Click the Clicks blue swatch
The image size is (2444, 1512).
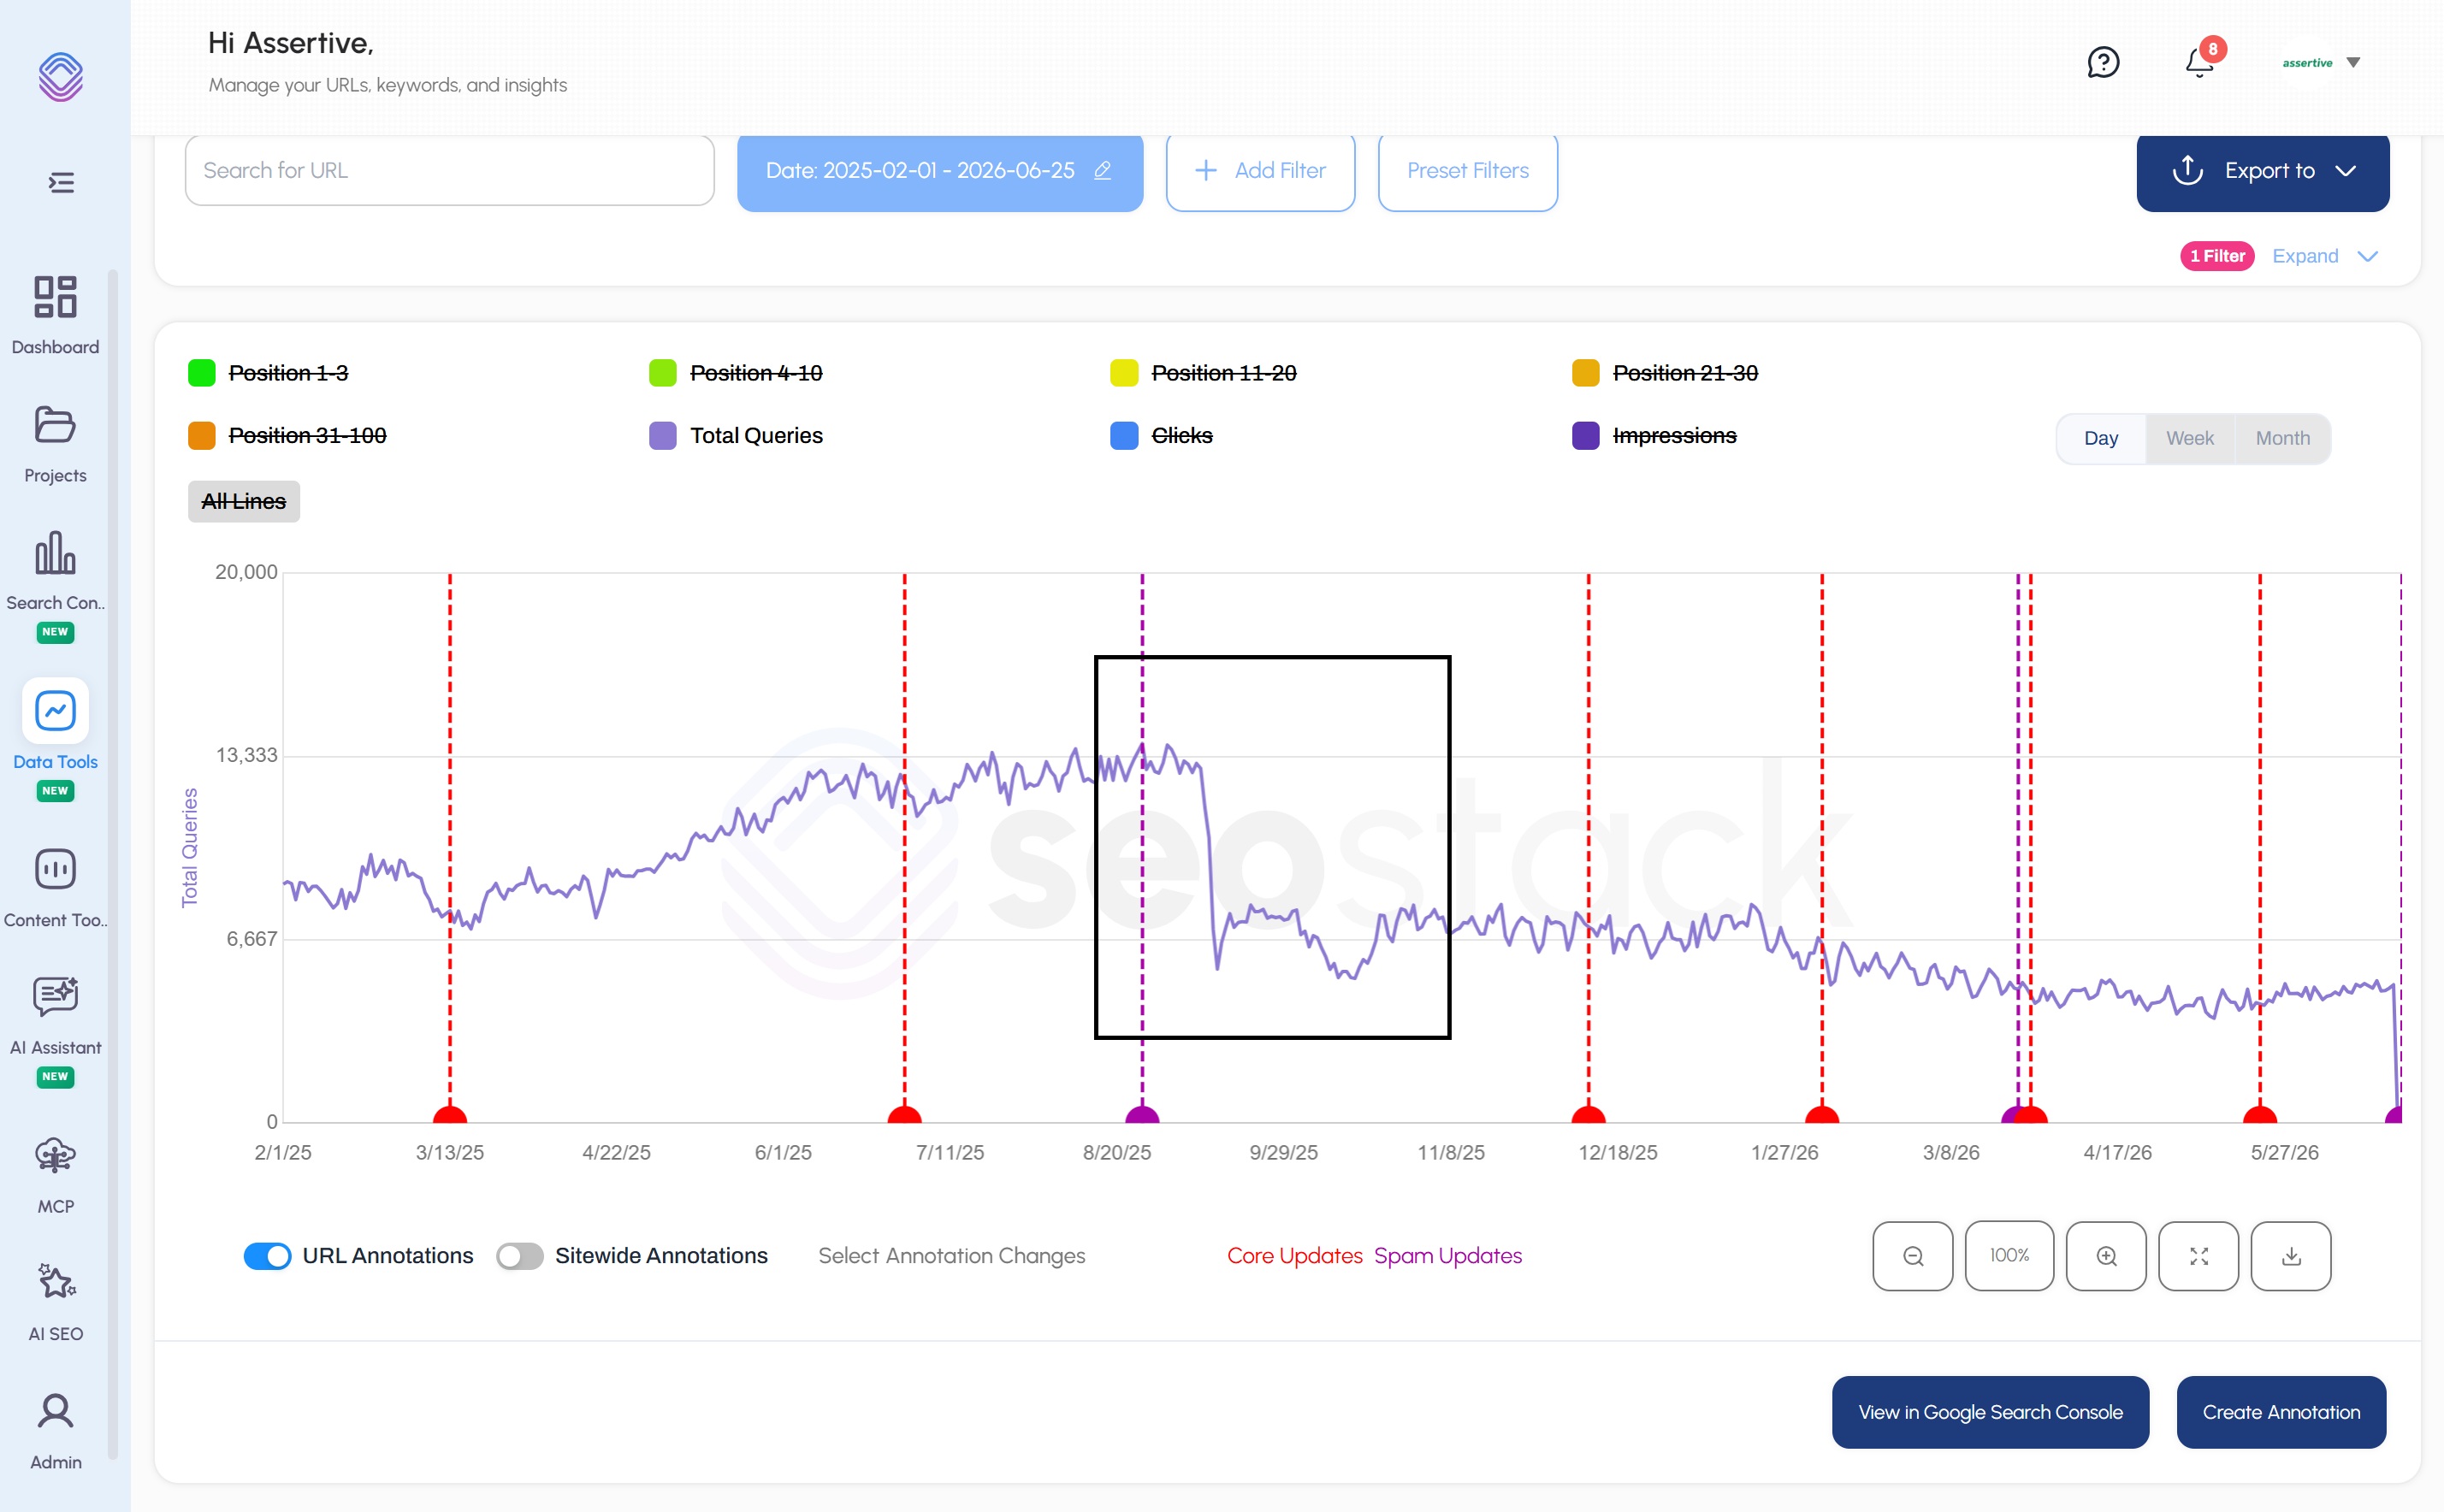[1123, 436]
